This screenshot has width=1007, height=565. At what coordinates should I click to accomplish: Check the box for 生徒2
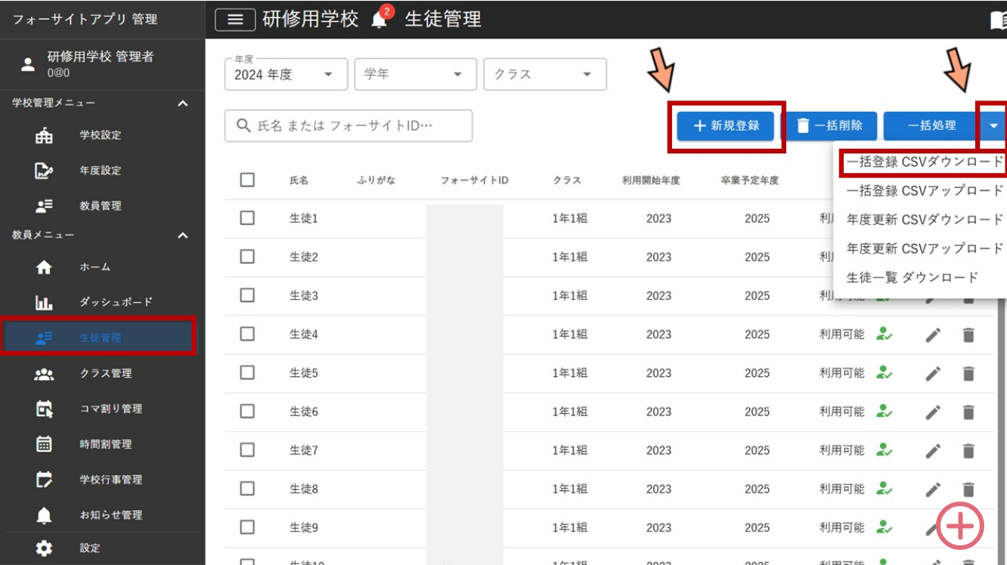247,256
